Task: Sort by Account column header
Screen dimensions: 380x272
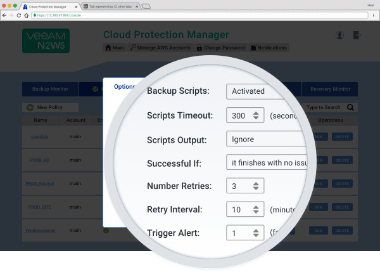Action: tap(76, 120)
